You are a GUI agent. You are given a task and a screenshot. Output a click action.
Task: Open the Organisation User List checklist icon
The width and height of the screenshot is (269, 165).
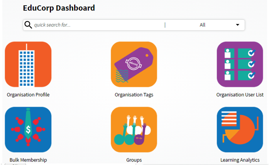[x=240, y=64]
